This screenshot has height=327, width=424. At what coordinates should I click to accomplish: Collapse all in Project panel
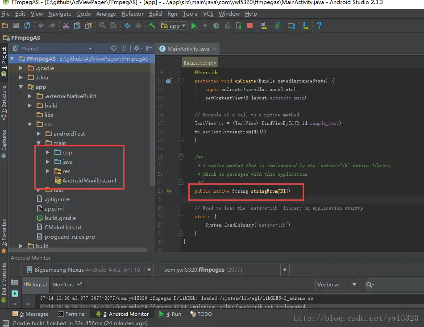tap(123, 48)
